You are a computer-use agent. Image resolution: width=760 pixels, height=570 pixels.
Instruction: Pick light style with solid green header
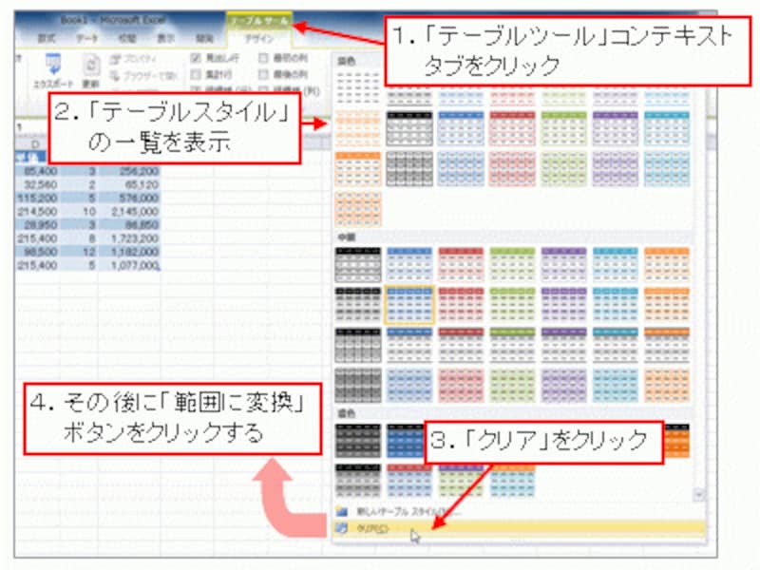[x=563, y=128]
